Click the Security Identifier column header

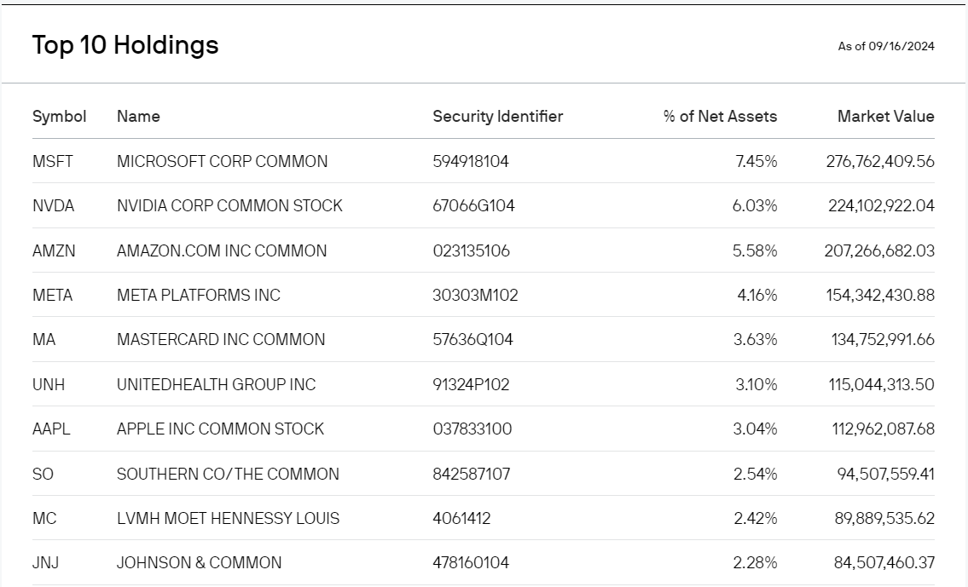pyautogui.click(x=497, y=117)
